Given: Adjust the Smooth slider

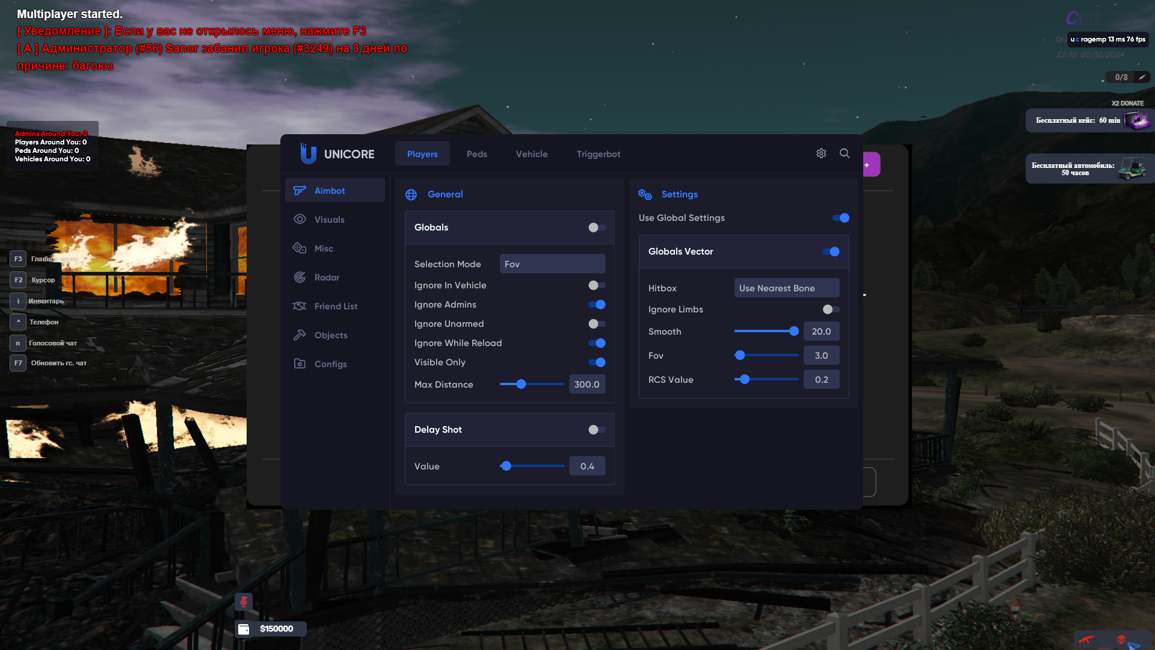Looking at the screenshot, I should (766, 331).
